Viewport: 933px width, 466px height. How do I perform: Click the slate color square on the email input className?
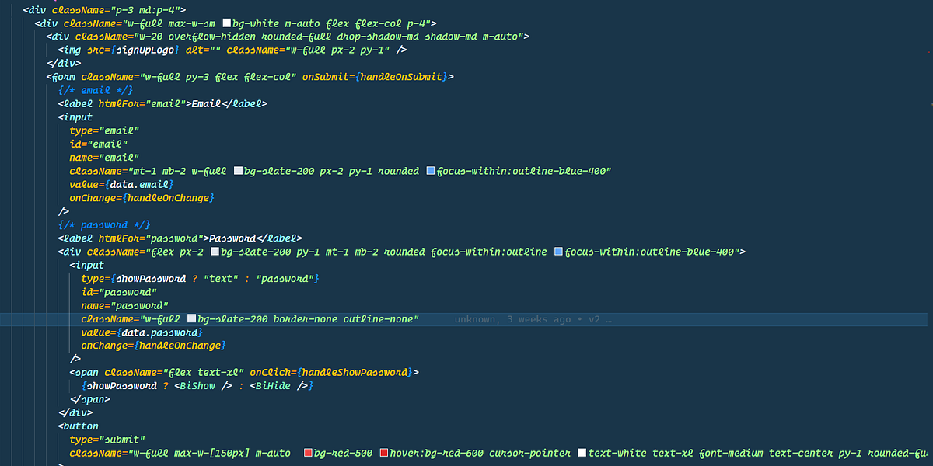(x=238, y=171)
